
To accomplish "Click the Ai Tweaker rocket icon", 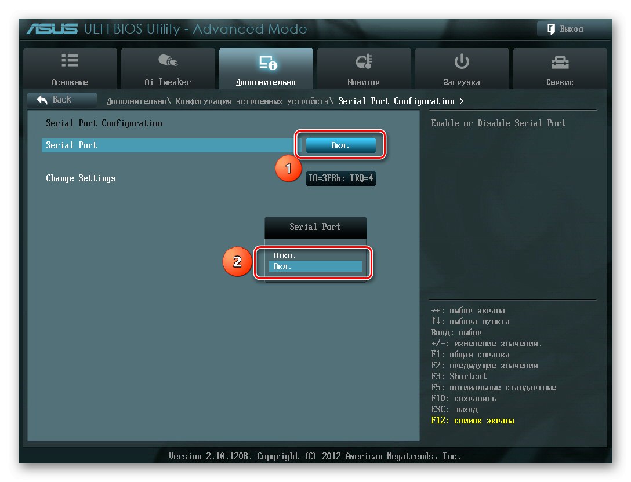I will click(168, 60).
